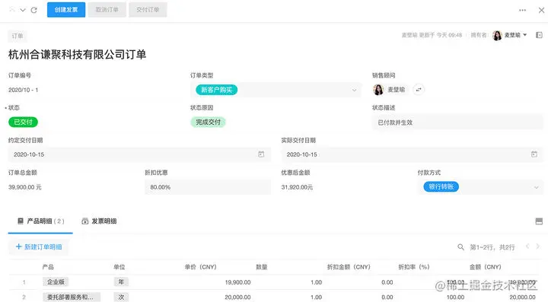Open the three-dots more options menu
Image resolution: width=548 pixels, height=302 pixels.
(522, 10)
